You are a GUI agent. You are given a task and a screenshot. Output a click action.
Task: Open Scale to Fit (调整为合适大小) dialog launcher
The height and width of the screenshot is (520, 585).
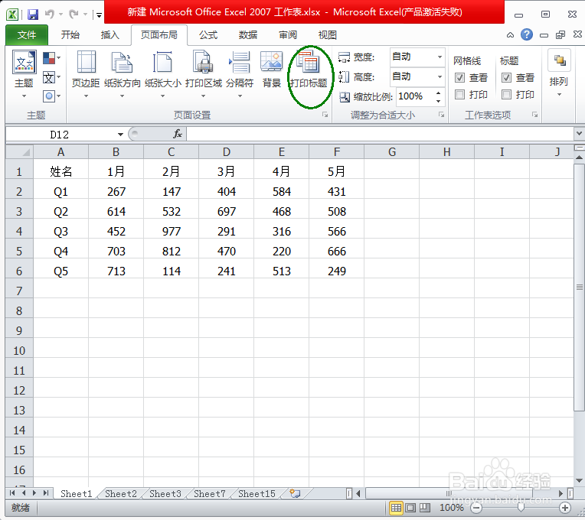[x=442, y=115]
